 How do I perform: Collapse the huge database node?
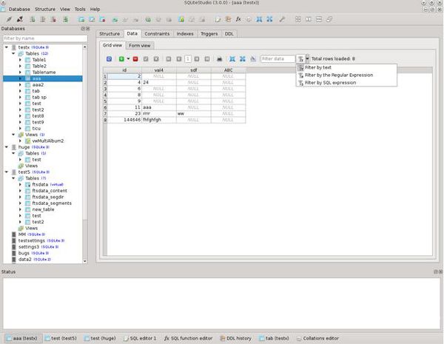pyautogui.click(x=7, y=147)
